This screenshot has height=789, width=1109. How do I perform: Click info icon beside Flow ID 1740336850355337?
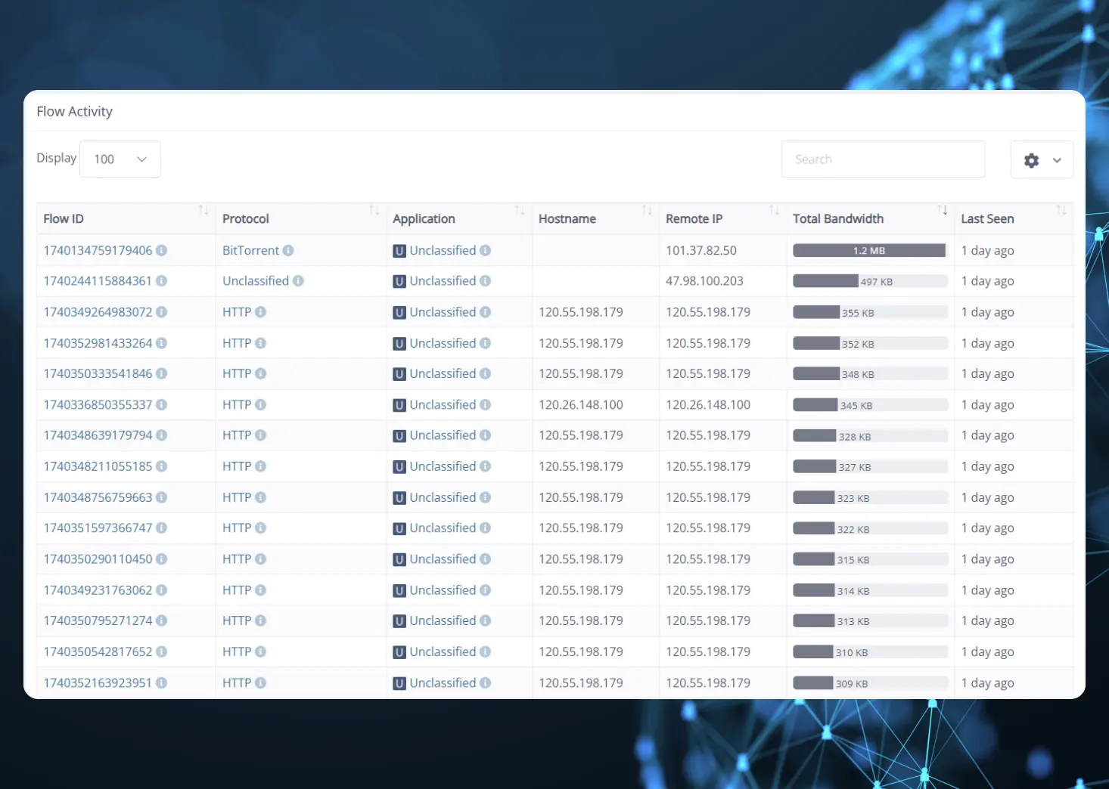(162, 405)
